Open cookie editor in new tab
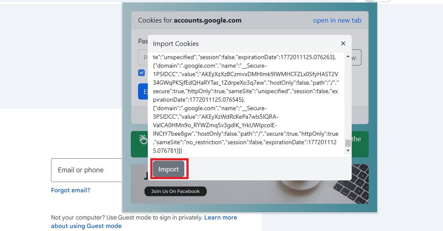The height and width of the screenshot is (231, 443). pyautogui.click(x=337, y=20)
